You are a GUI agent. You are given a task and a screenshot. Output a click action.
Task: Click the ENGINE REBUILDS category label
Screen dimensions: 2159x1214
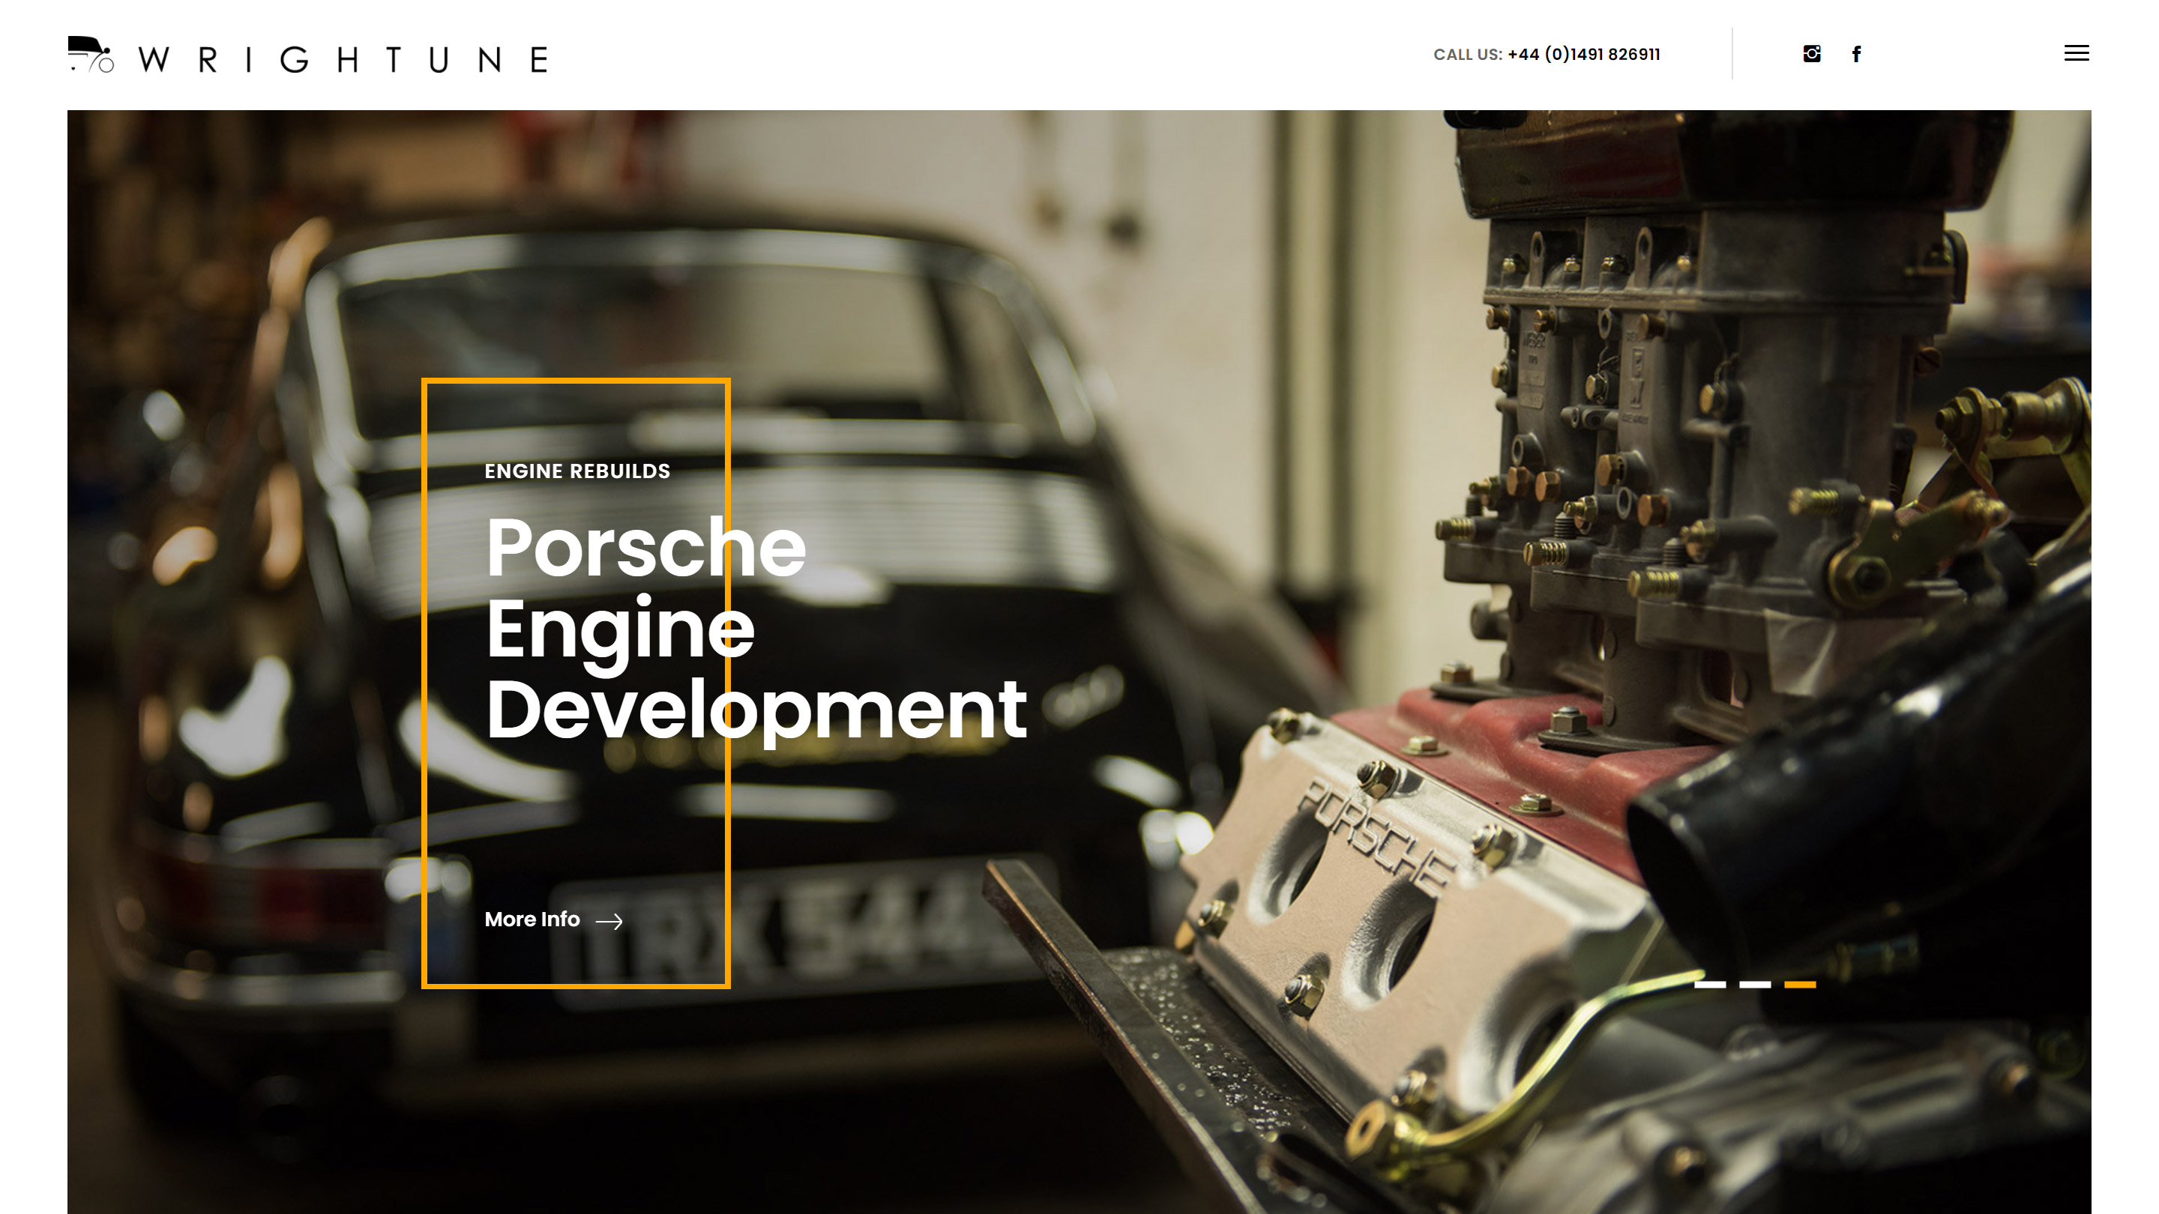point(576,471)
